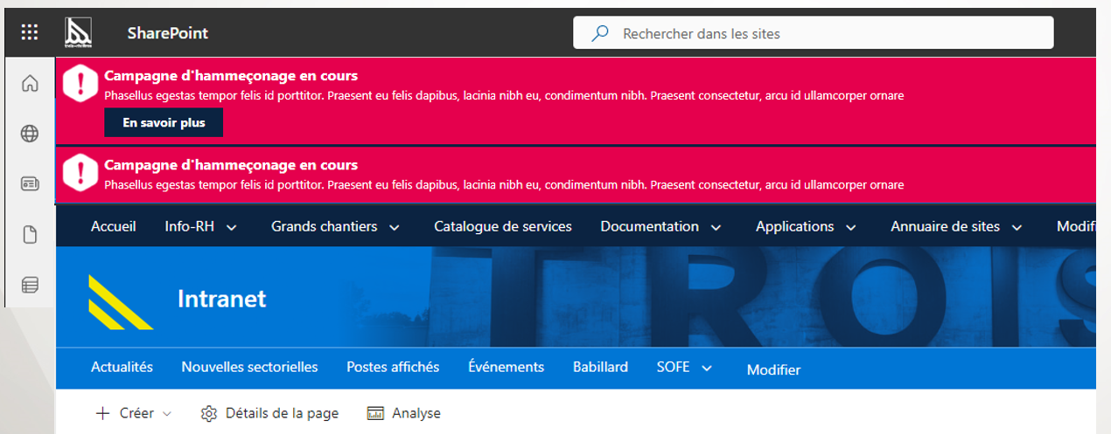Open the app launcher waffle icon
Image resolution: width=1111 pixels, height=434 pixels.
click(30, 33)
